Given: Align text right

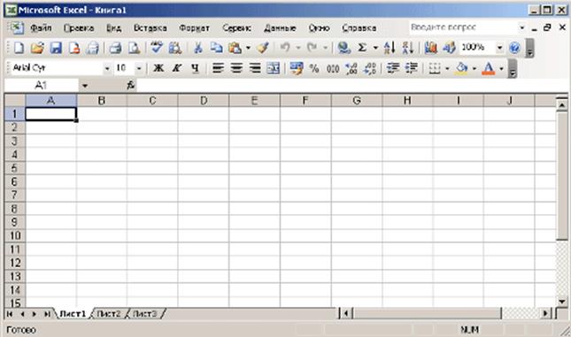Looking at the screenshot, I should pyautogui.click(x=255, y=68).
